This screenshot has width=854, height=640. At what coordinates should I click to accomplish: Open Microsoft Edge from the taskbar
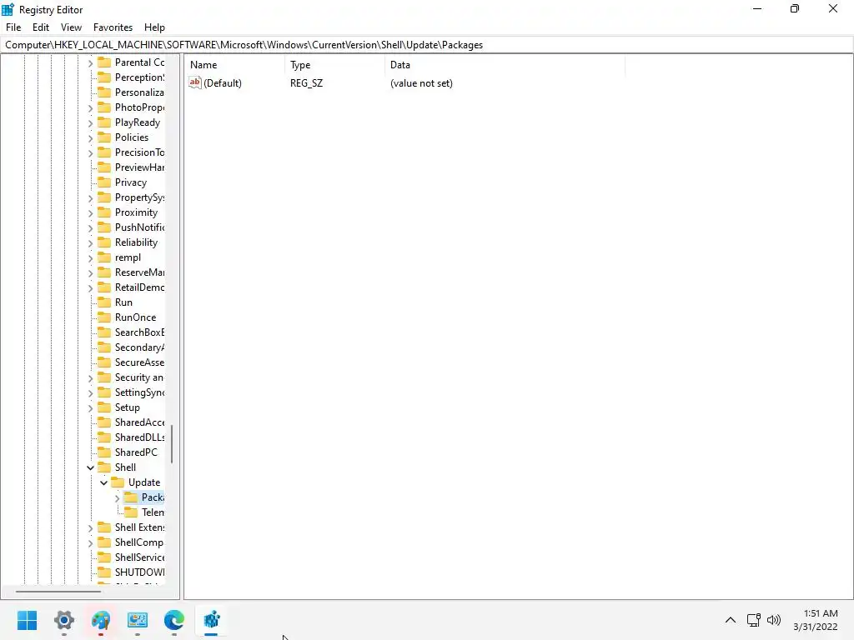(174, 620)
